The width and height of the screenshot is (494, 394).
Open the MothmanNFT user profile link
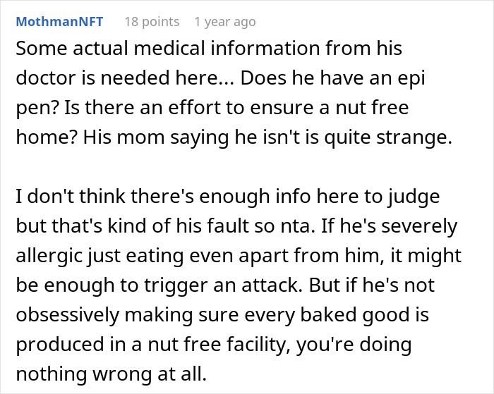59,22
